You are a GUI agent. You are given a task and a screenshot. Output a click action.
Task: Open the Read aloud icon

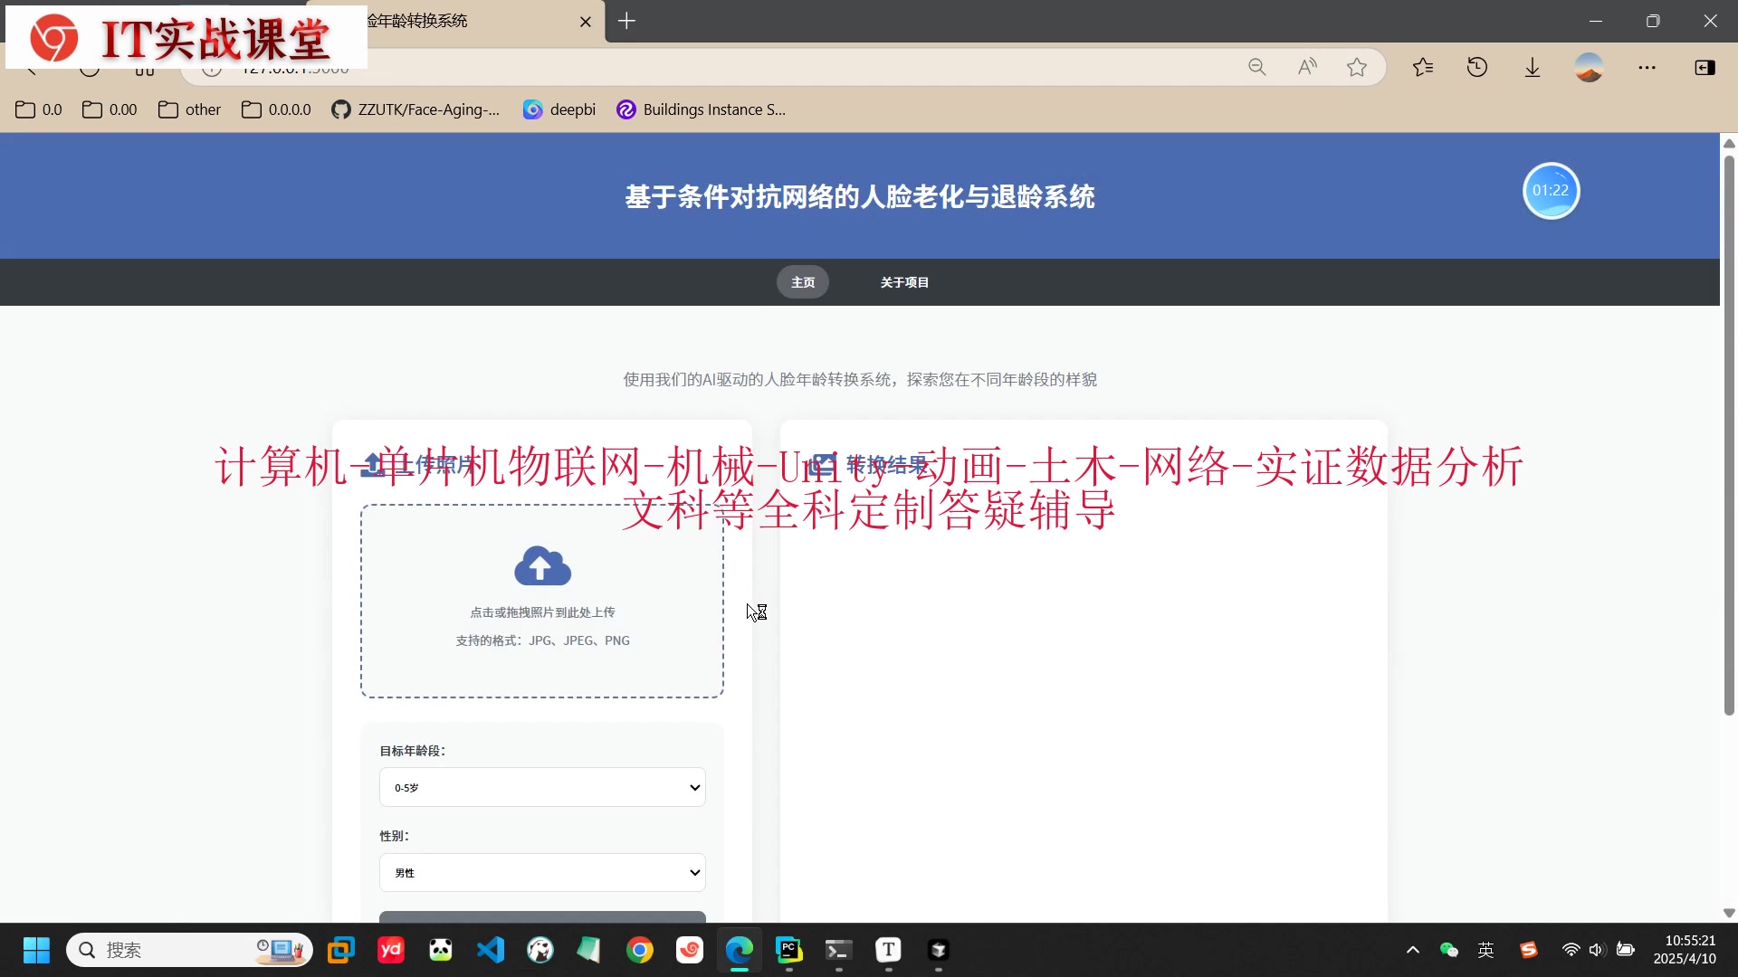[x=1306, y=67]
